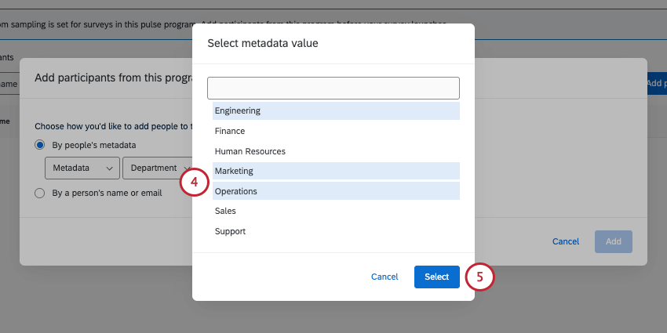Viewport: 667px width, 333px height.
Task: Confirm with the blue Select button
Action: point(436,277)
